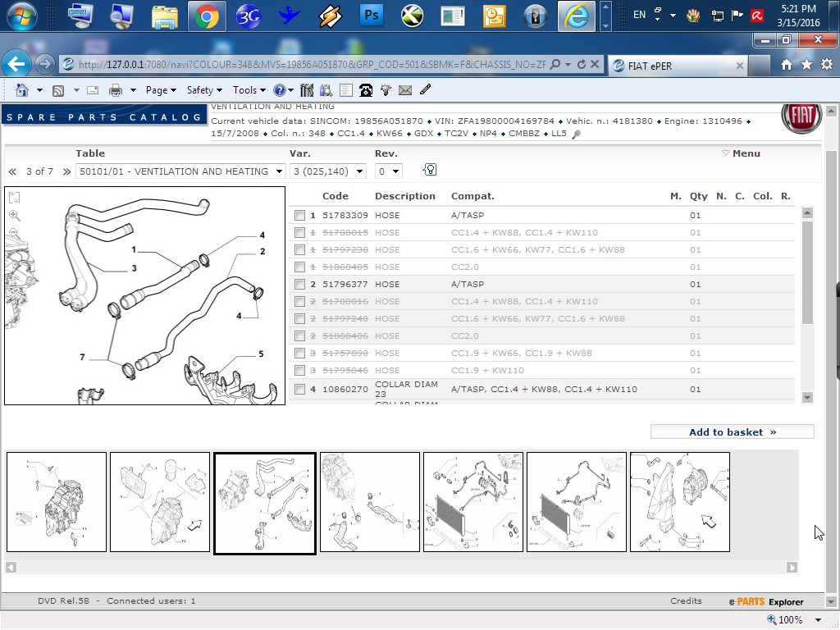Click the document page toolbar icon
This screenshot has height=630, width=840.
pyautogui.click(x=346, y=90)
